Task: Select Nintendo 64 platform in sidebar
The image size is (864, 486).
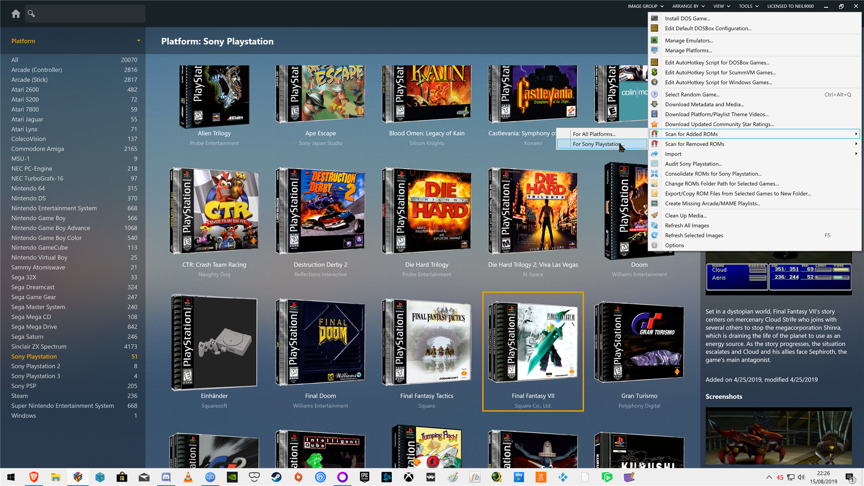Action: pyautogui.click(x=74, y=188)
